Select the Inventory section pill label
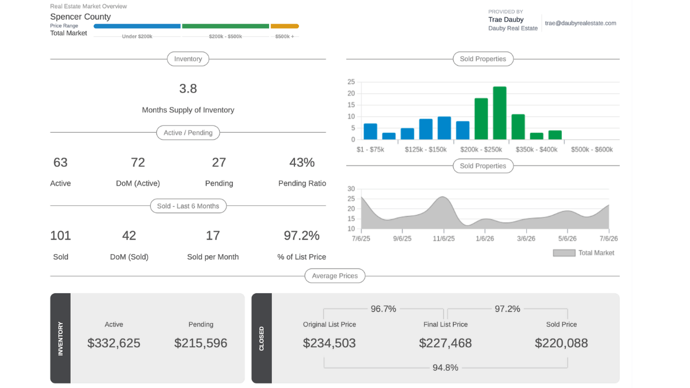 [188, 59]
